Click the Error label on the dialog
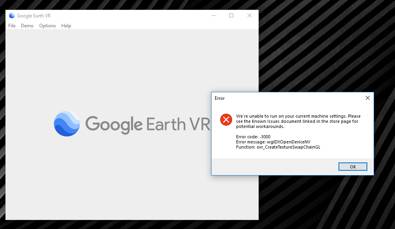Screen dimensions: 395x229 219,98
